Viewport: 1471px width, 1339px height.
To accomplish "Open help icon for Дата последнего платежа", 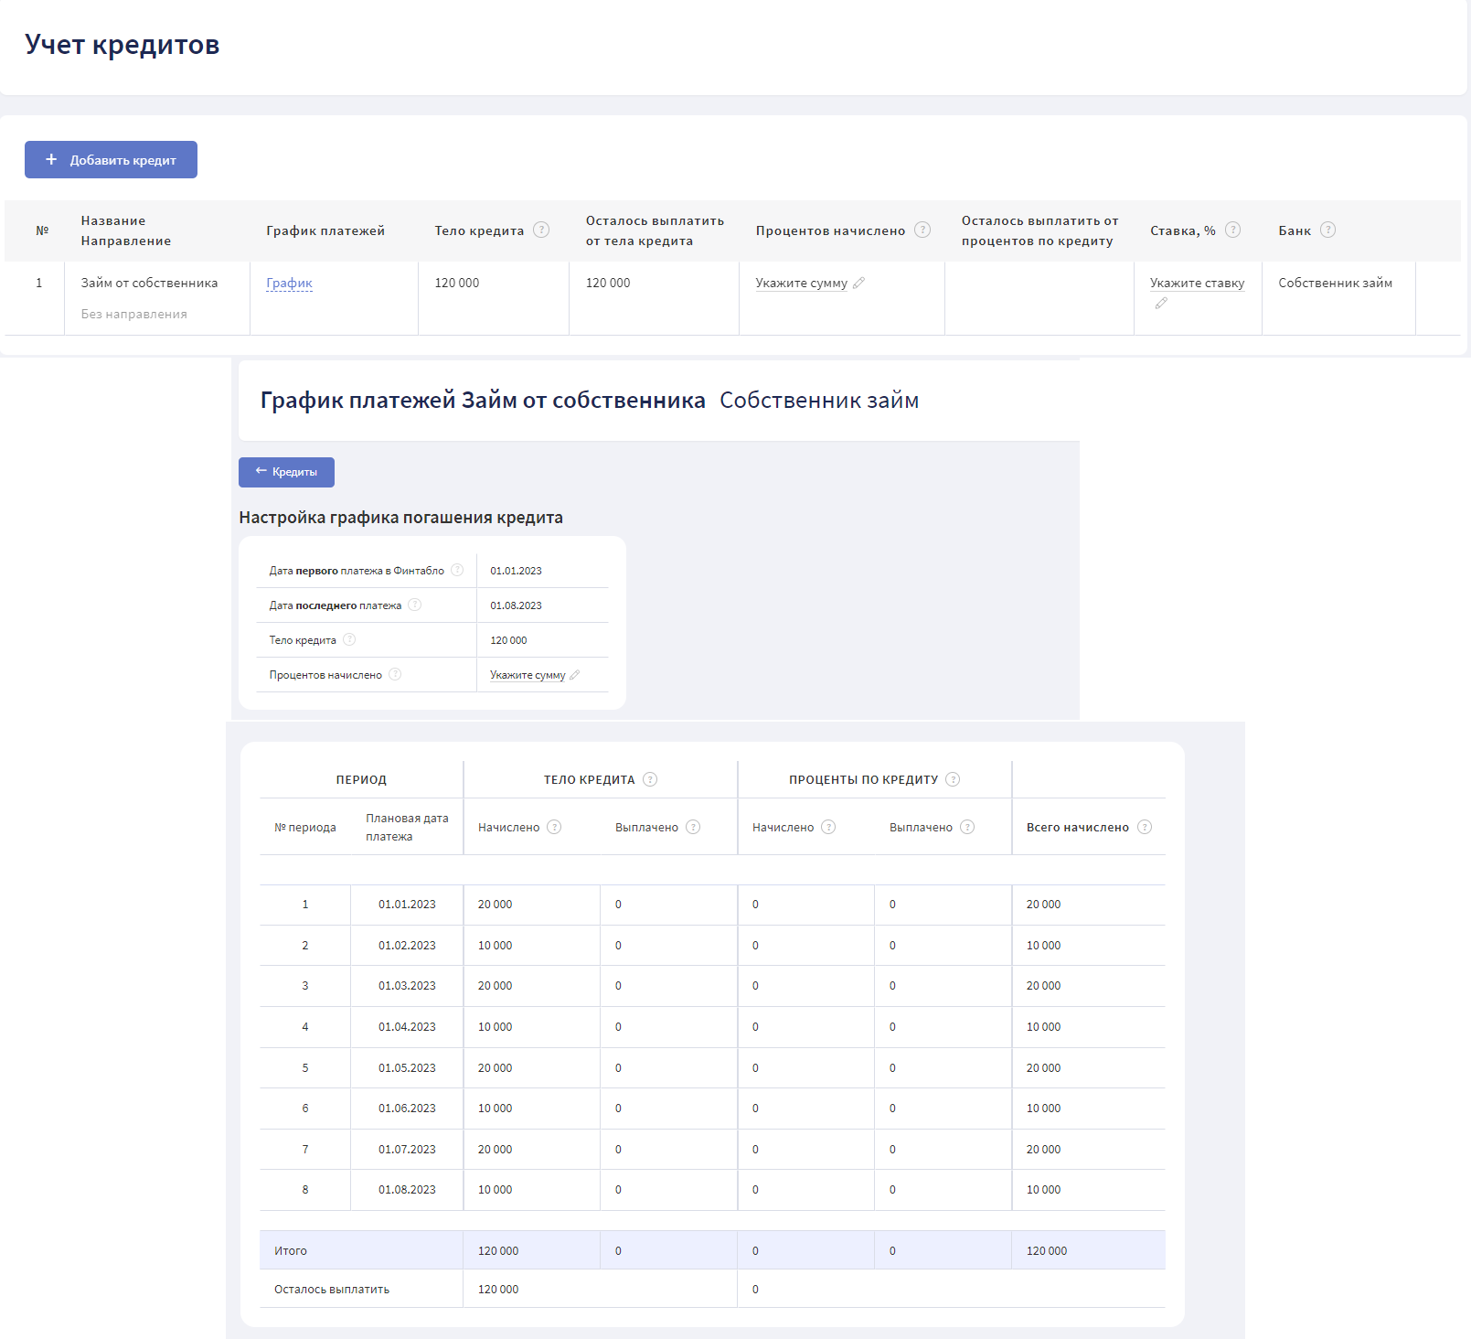I will tap(414, 605).
